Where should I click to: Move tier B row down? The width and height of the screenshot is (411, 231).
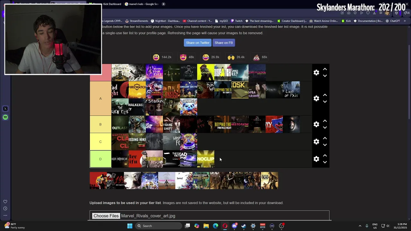pos(325,128)
